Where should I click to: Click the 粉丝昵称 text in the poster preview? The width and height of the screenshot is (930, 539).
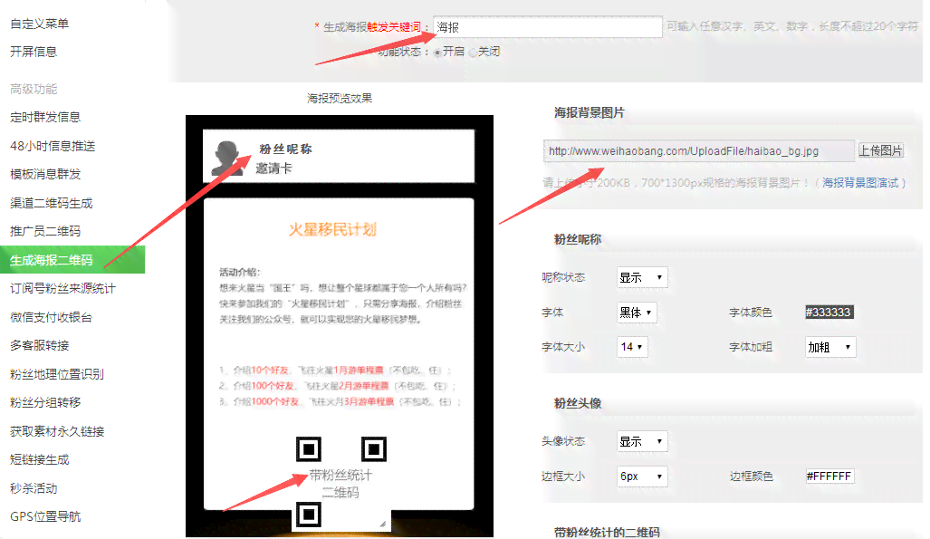tap(286, 149)
